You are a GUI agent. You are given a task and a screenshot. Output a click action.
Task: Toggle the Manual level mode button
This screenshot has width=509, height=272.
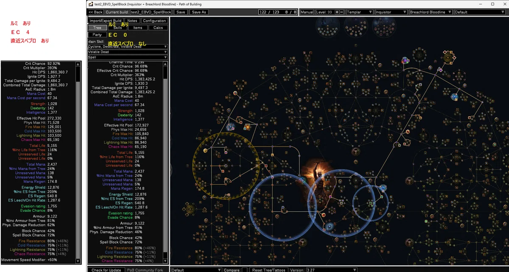307,12
